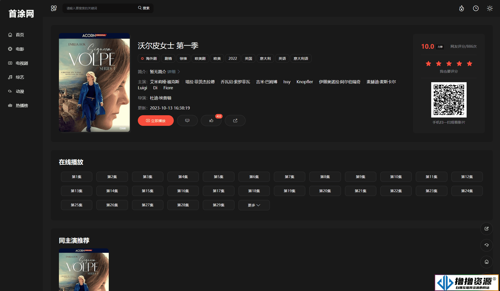Rate with the fifth star
The width and height of the screenshot is (500, 291).
[x=470, y=64]
